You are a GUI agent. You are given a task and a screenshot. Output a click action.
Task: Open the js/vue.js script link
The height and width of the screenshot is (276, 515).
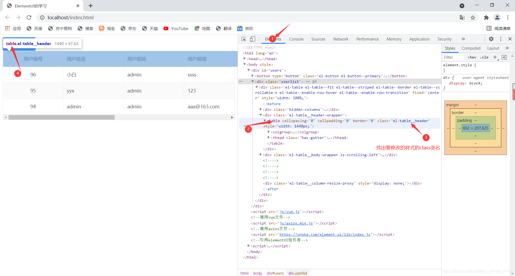(289, 212)
